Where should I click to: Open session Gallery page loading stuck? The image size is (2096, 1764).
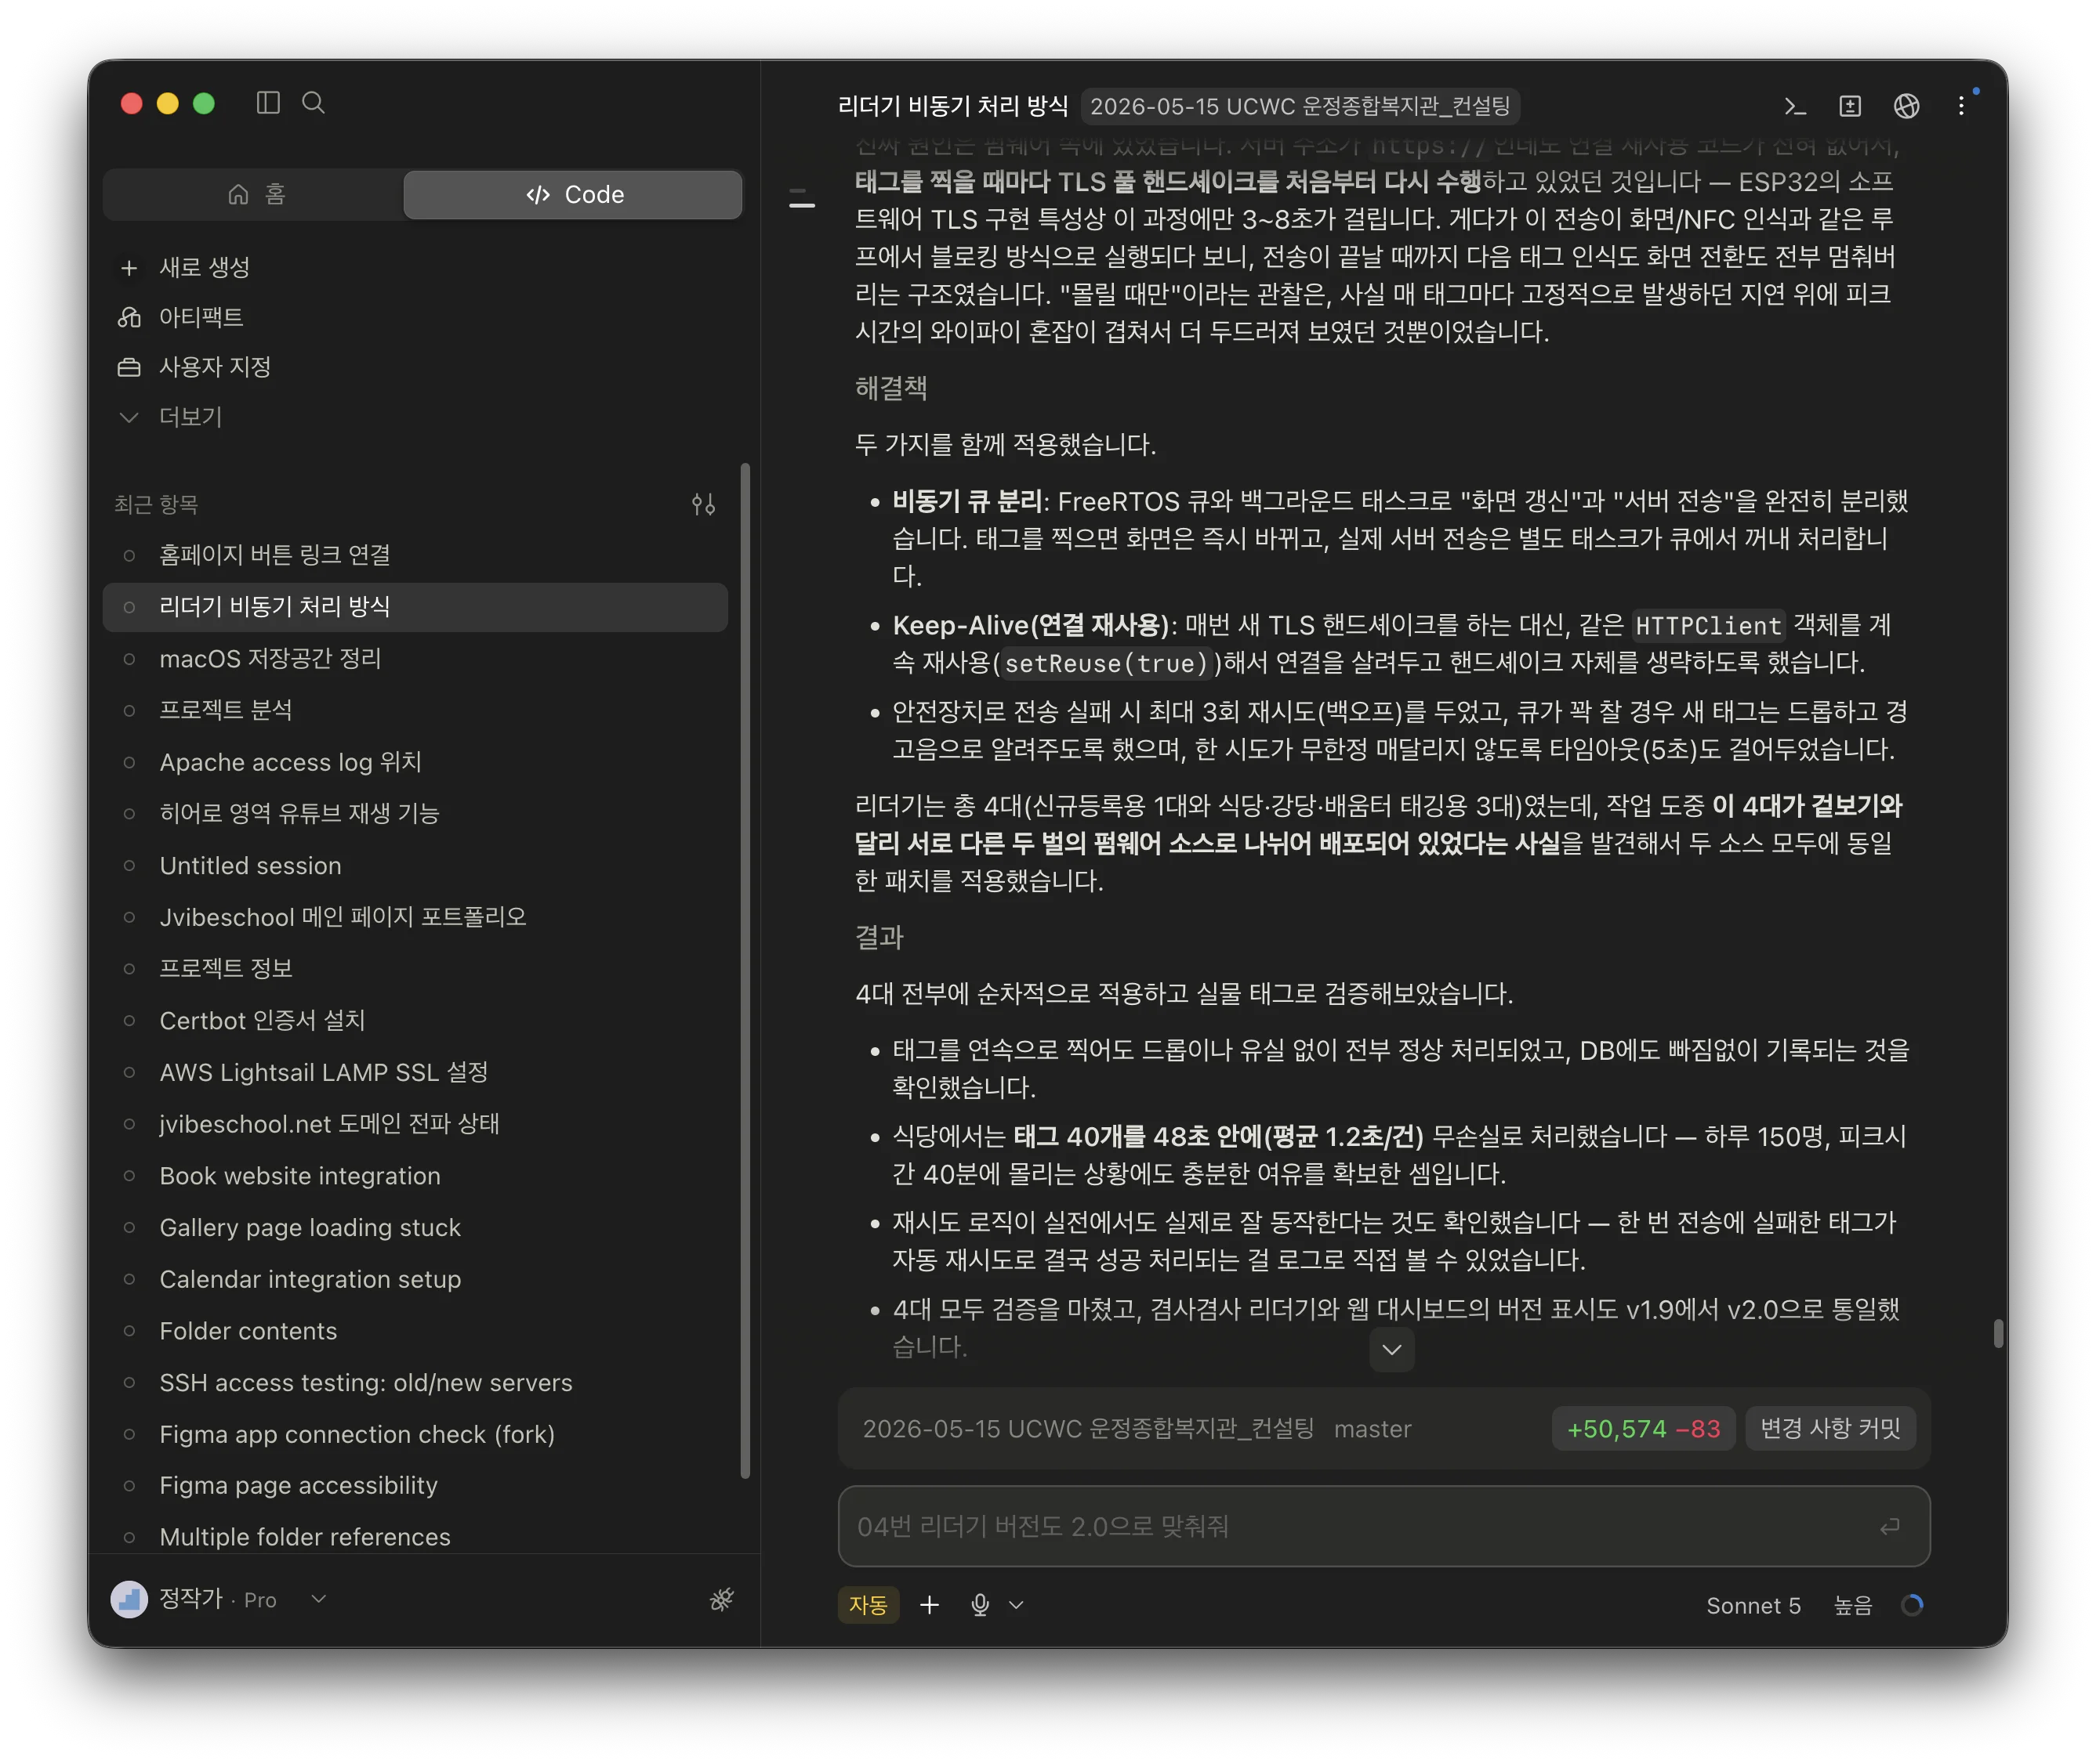pyautogui.click(x=415, y=1228)
